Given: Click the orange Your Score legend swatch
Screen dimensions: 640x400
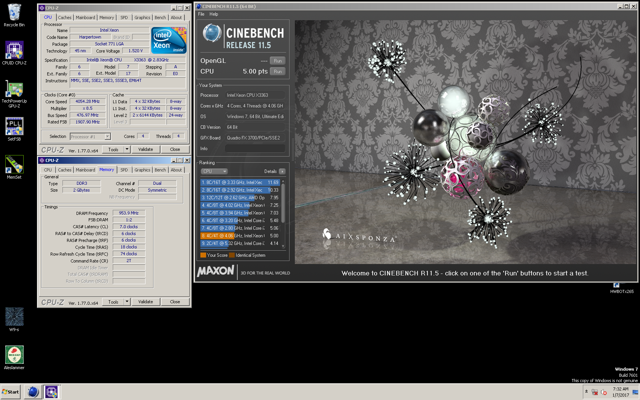Looking at the screenshot, I should point(203,255).
